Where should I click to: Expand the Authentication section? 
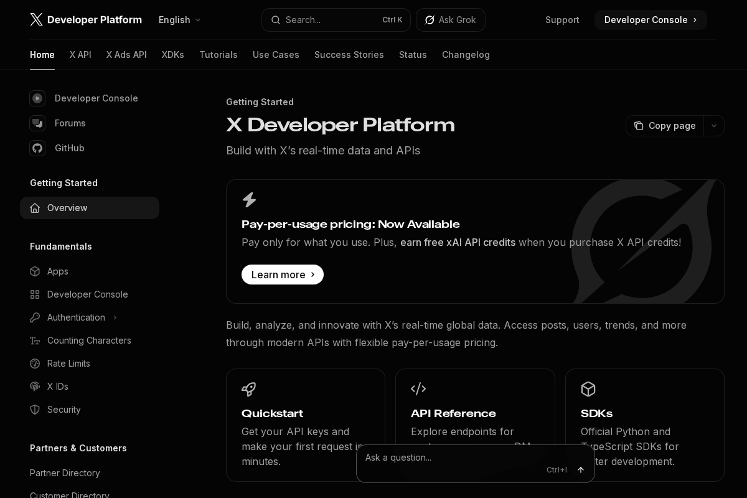(115, 317)
